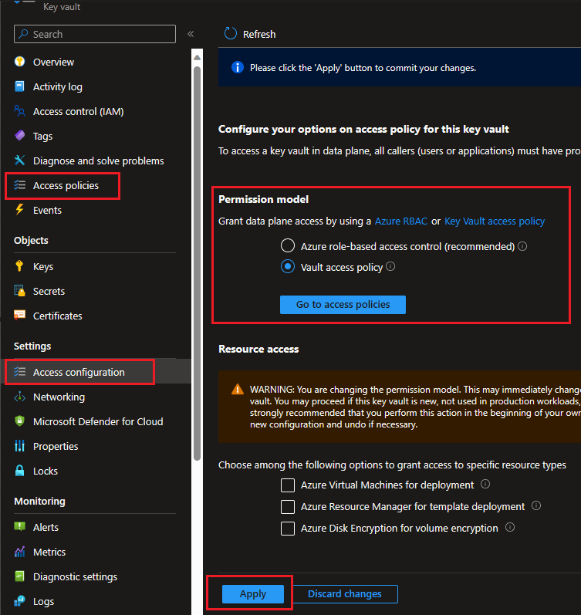581x615 pixels.
Task: Click the Secrets lock icon
Action: pyautogui.click(x=19, y=291)
